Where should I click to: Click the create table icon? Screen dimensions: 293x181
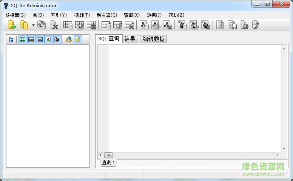68,25
